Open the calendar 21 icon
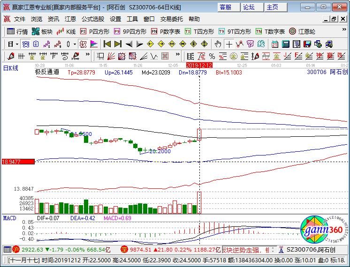The width and height of the screenshot is (350, 267). point(275,44)
